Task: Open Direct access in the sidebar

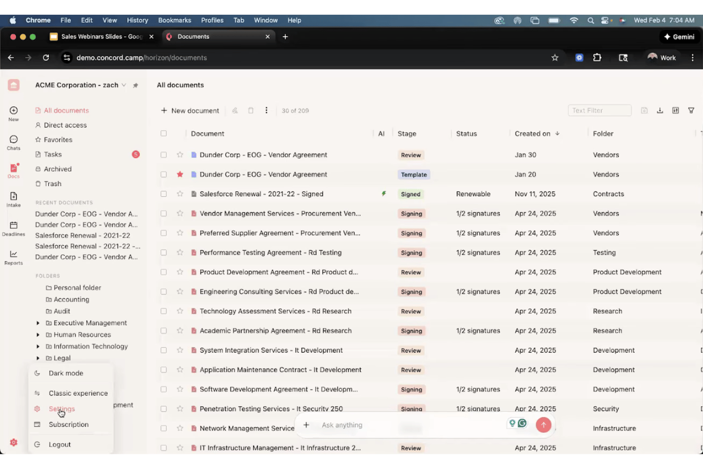Action: click(65, 125)
